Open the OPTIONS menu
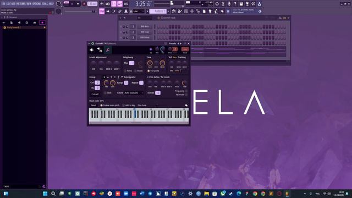Screen dimensions: 352x198 point(37,4)
